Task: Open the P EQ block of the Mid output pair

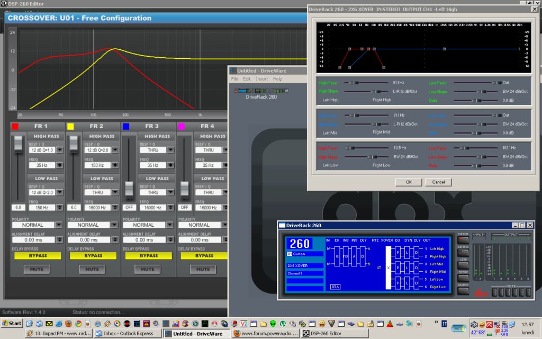Action: tap(398, 267)
